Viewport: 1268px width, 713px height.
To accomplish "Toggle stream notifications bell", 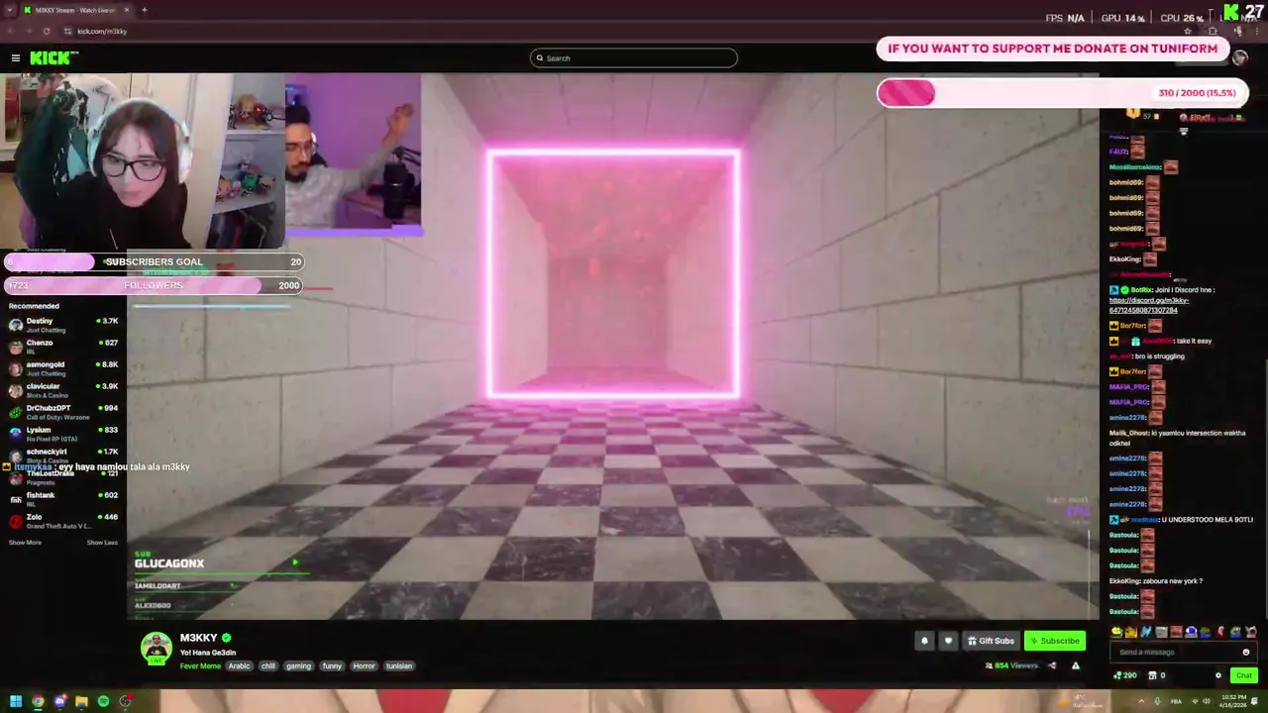I will (924, 641).
